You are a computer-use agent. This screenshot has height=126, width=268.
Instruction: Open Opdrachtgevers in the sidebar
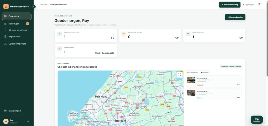pos(17,44)
